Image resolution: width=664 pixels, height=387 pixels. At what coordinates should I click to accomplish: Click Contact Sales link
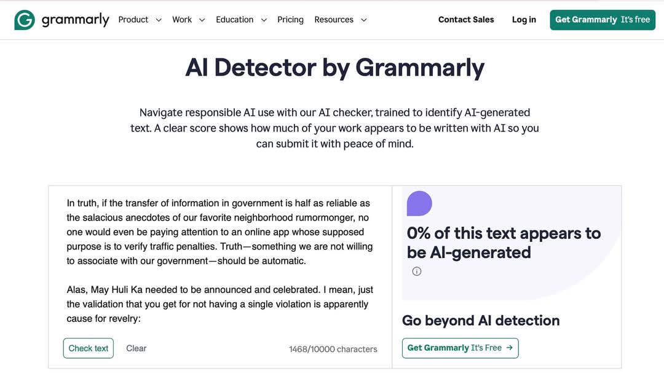point(466,20)
